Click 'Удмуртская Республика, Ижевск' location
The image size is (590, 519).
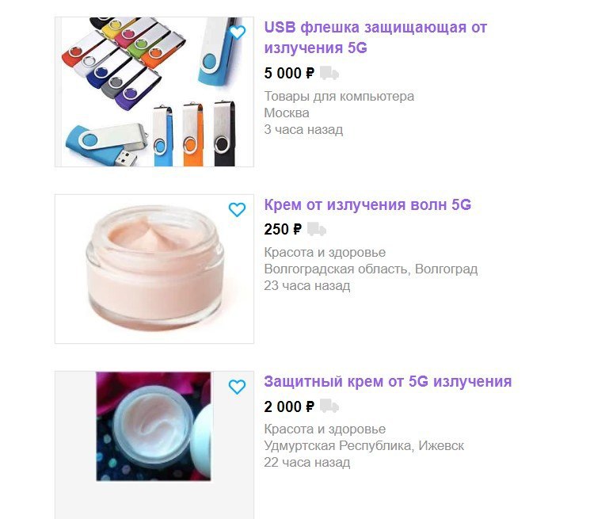(x=364, y=445)
